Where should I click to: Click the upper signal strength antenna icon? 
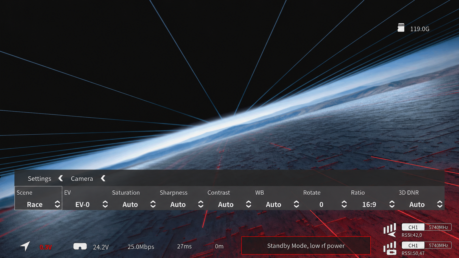390,230
